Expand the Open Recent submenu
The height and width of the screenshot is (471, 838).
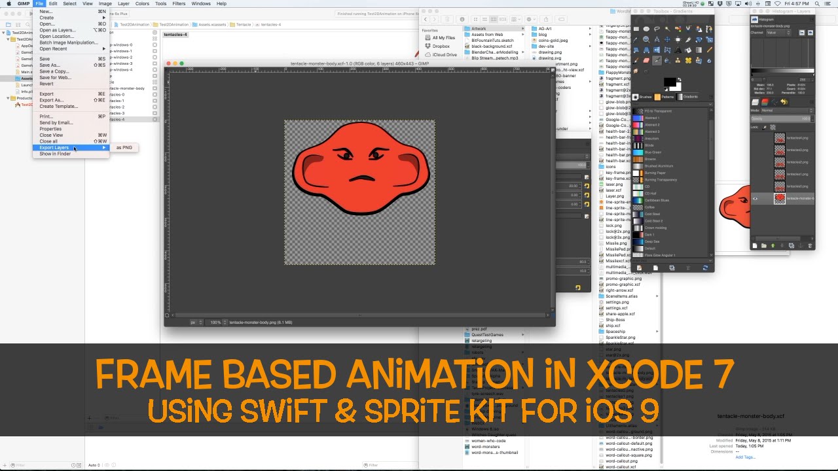click(70, 48)
